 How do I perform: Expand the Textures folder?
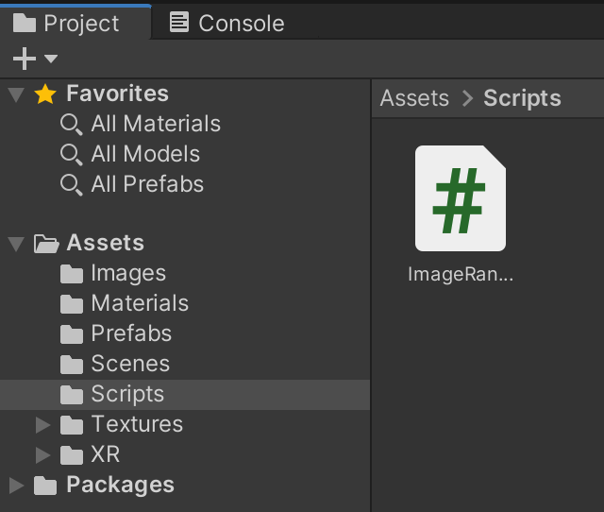pos(42,424)
